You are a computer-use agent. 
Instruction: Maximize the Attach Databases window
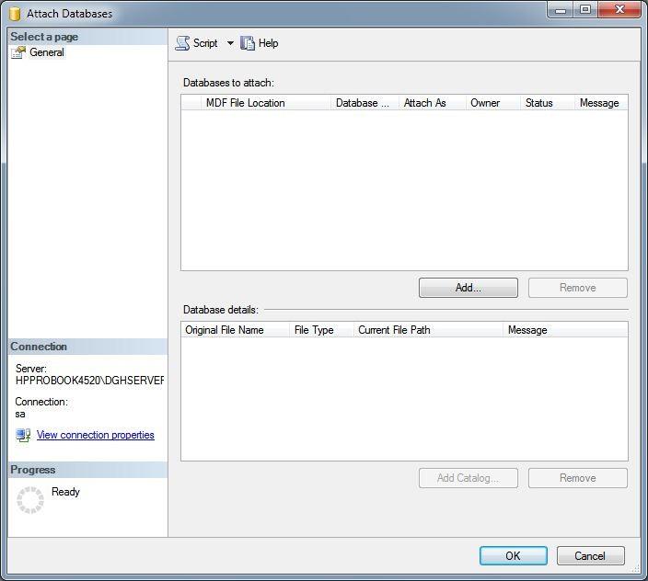pyautogui.click(x=585, y=10)
